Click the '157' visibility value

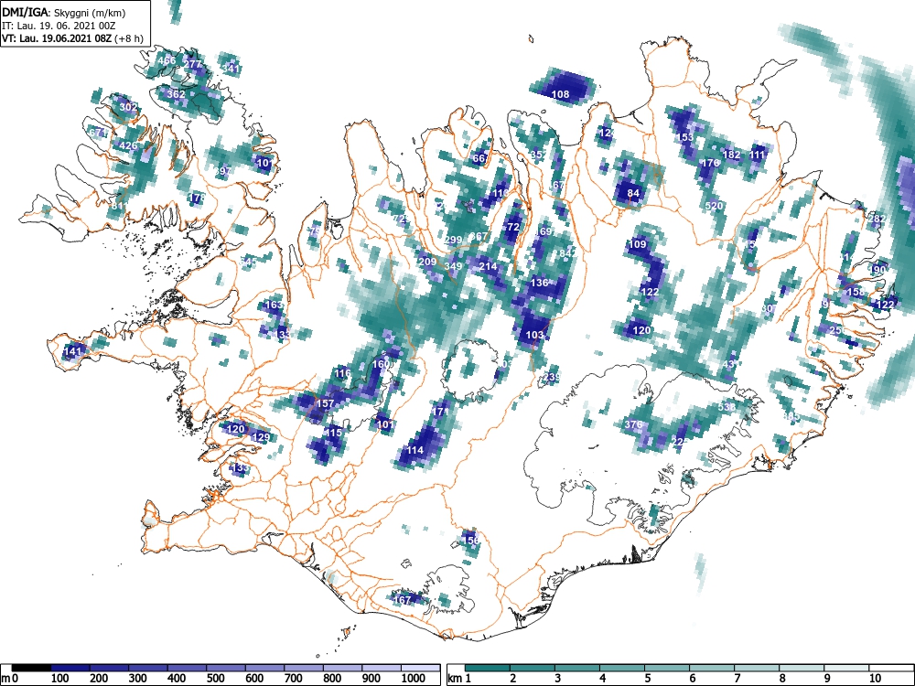click(x=325, y=403)
